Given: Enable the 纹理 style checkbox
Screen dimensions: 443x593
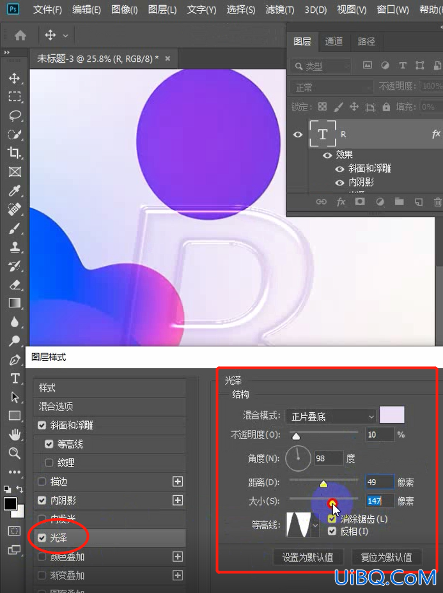Looking at the screenshot, I should 49,463.
